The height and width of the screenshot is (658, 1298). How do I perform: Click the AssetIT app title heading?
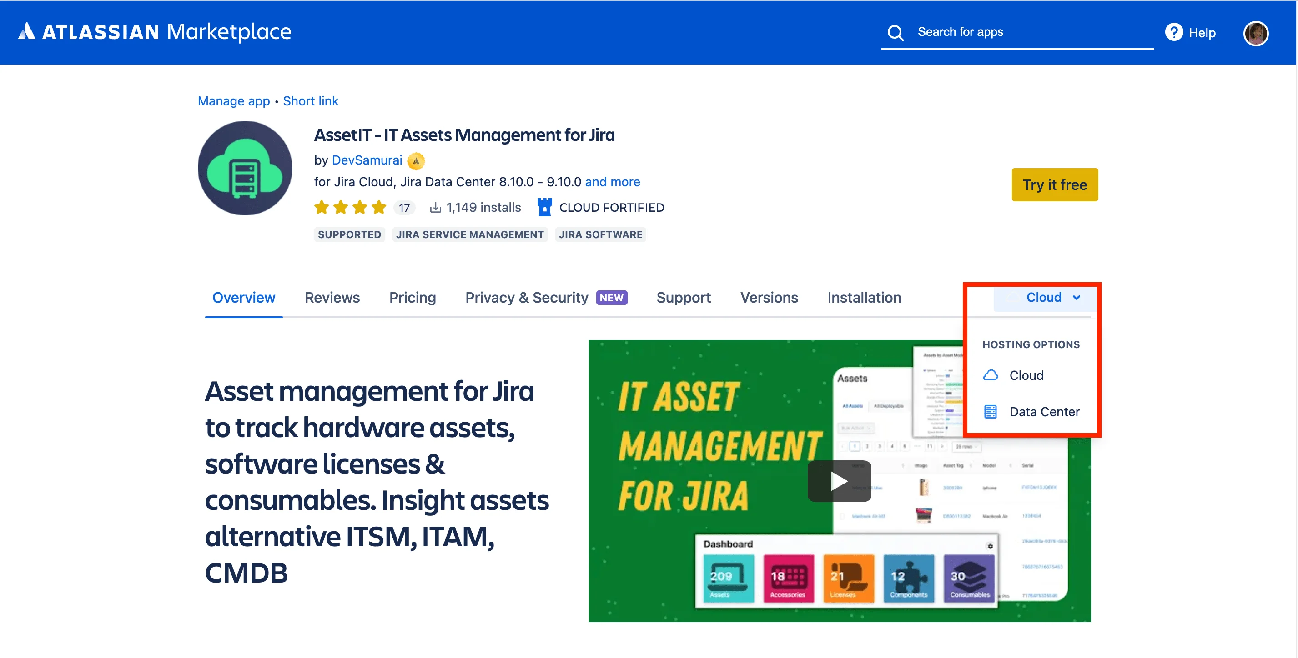click(x=464, y=135)
